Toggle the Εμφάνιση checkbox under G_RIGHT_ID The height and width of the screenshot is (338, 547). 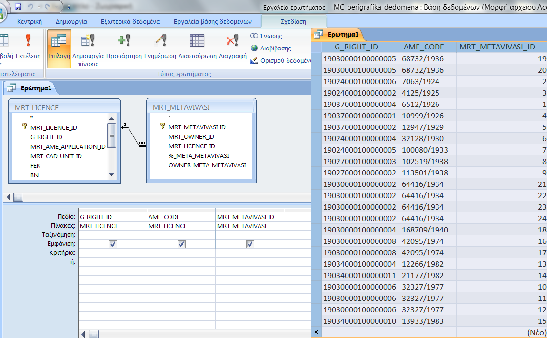tap(113, 244)
